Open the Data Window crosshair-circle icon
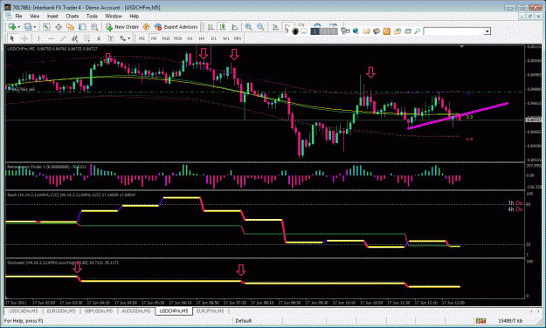 pos(59,27)
